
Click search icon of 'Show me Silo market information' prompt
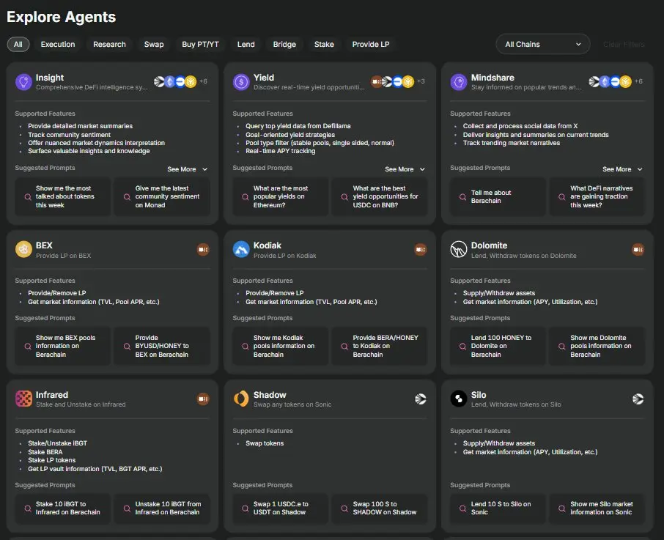pos(562,508)
